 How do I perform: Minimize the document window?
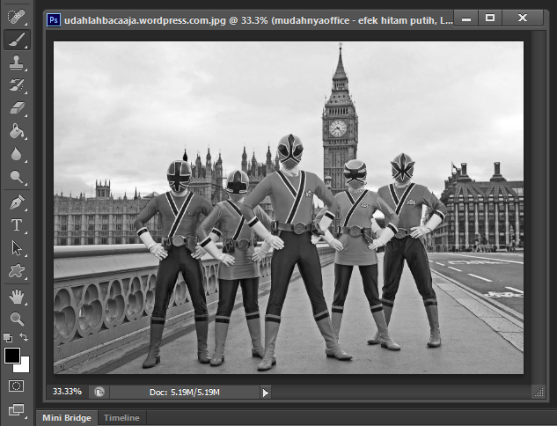[466, 18]
